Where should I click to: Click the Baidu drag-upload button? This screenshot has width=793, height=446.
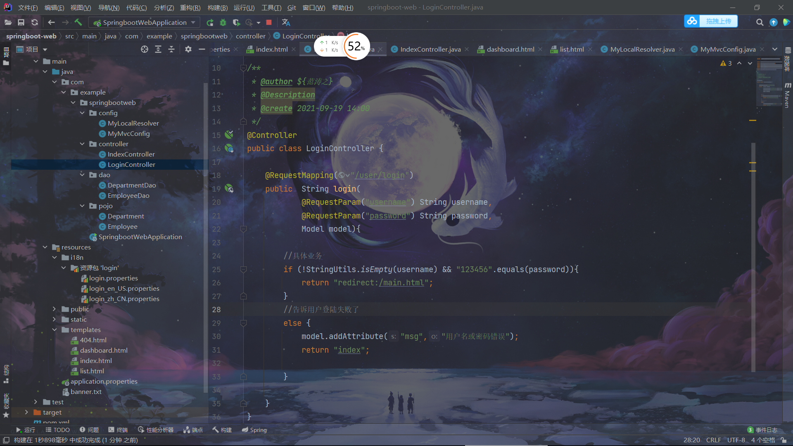[711, 21]
